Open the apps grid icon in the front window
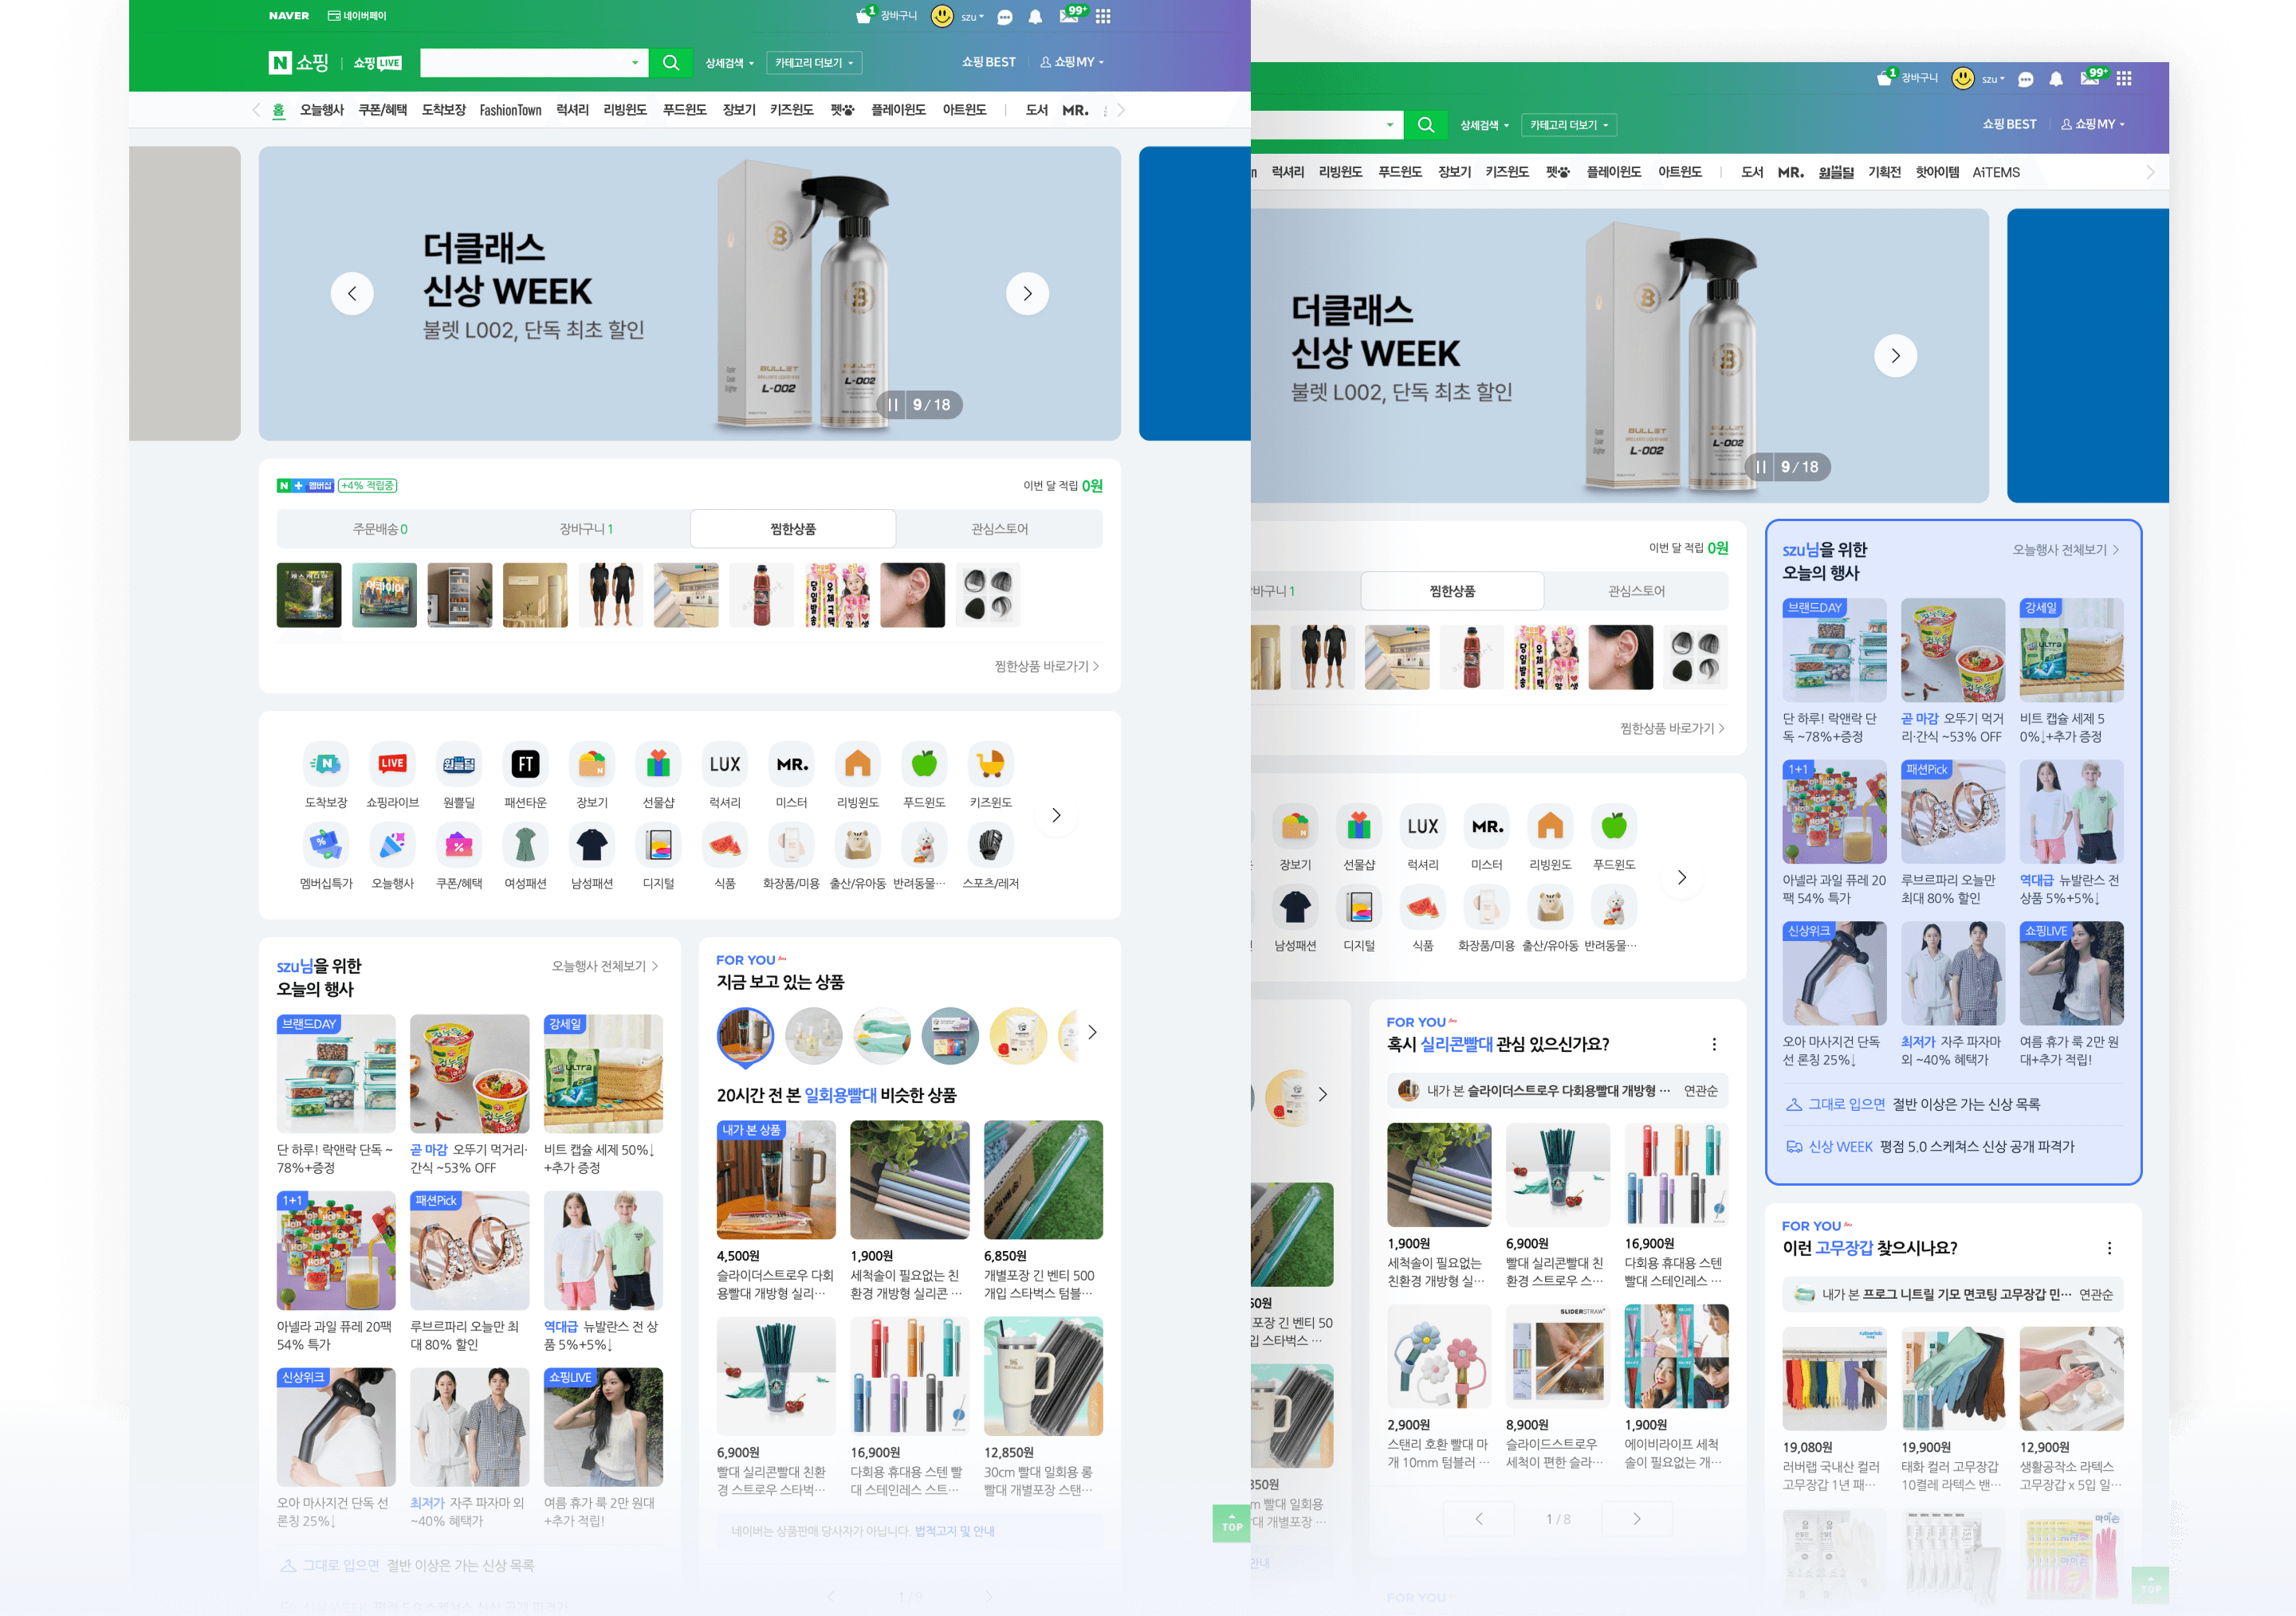Viewport: 2296px width, 1616px height. [1103, 16]
